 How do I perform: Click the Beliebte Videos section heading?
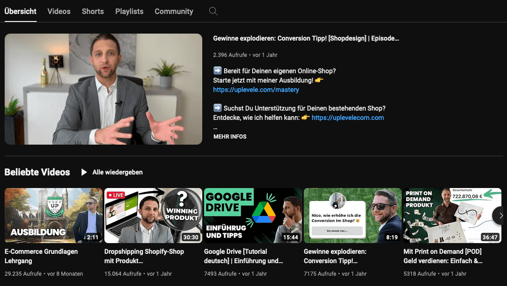tap(37, 172)
